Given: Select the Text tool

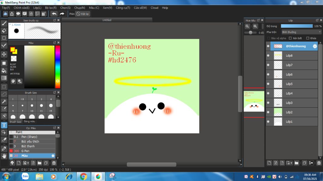Looking at the screenshot, I should pyautogui.click(x=4, y=125).
